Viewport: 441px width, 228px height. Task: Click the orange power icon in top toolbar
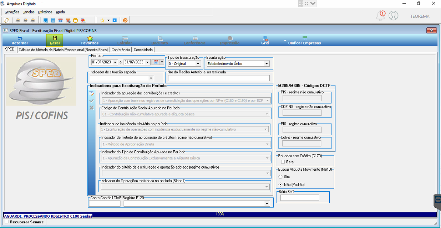click(x=125, y=20)
